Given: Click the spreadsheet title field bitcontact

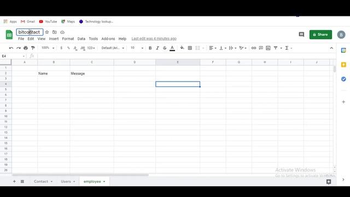Looking at the screenshot, I should point(30,32).
